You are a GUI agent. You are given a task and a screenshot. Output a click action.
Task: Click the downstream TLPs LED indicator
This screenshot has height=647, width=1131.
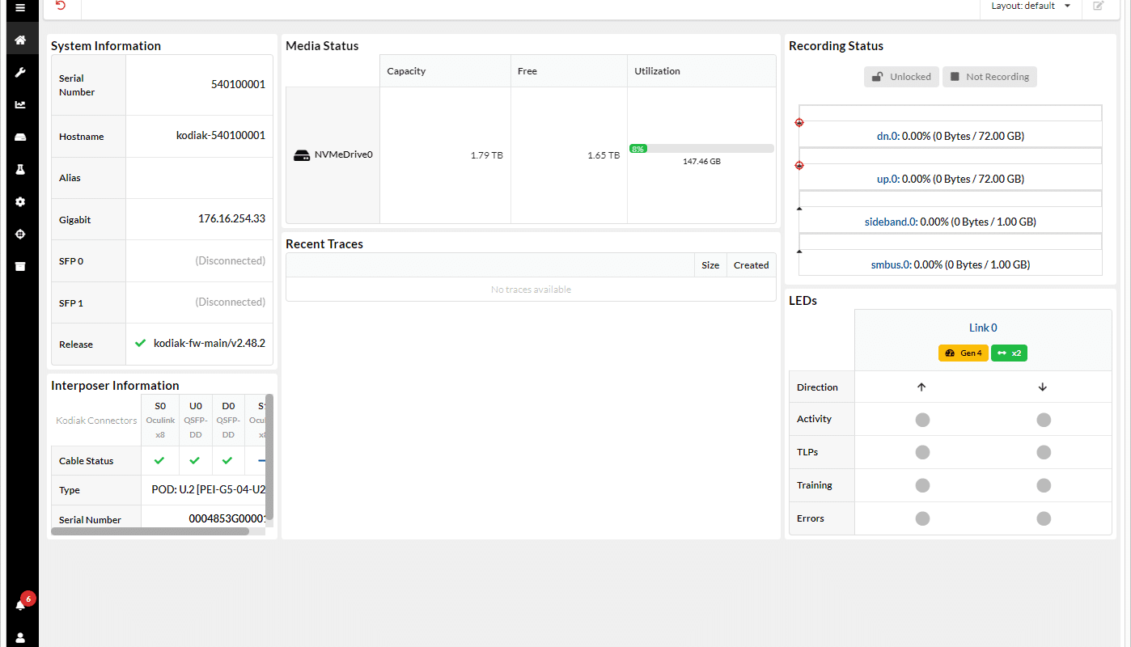point(1044,453)
